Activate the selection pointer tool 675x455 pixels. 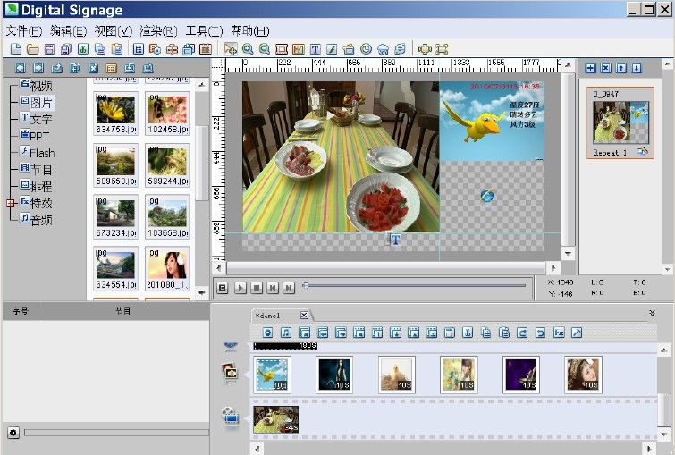point(231,49)
